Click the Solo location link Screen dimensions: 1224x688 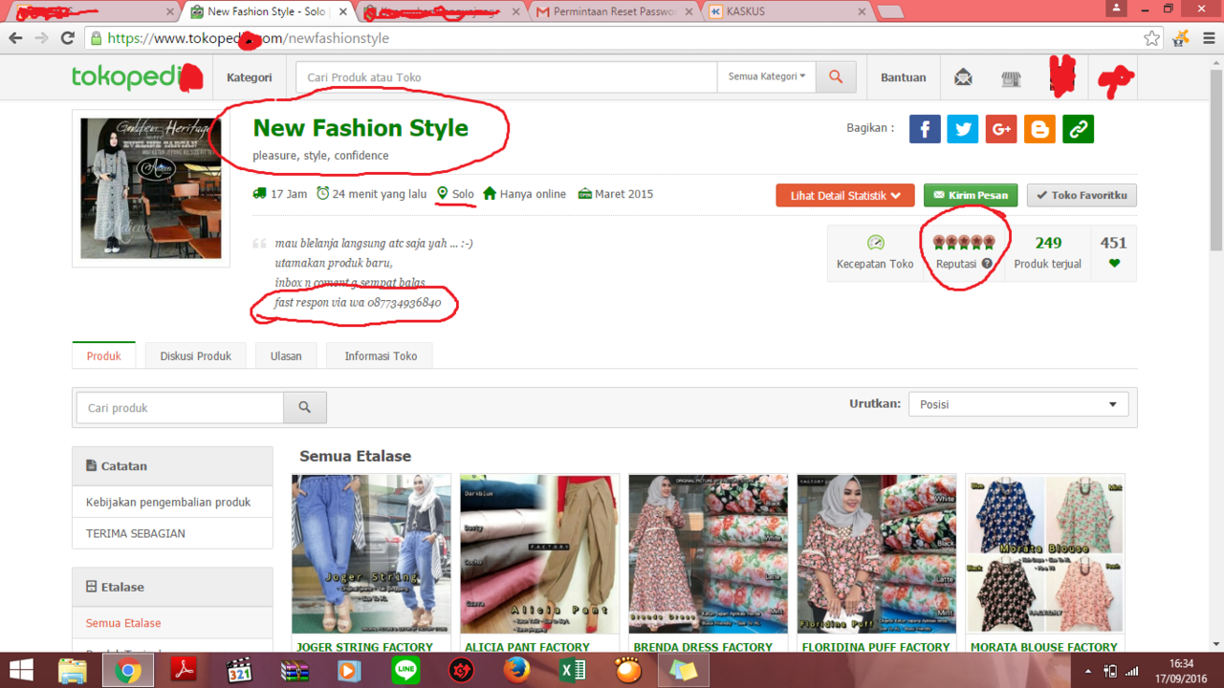coord(463,194)
